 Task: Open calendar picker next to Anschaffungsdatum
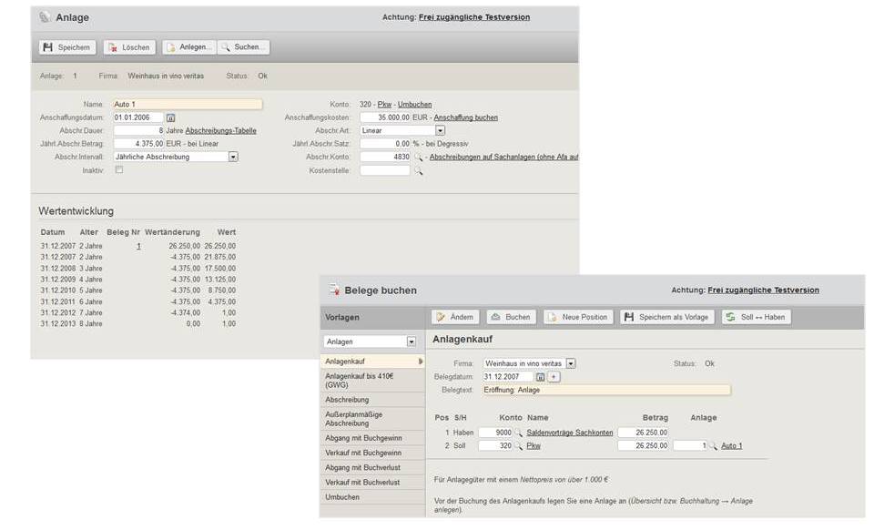tap(170, 117)
